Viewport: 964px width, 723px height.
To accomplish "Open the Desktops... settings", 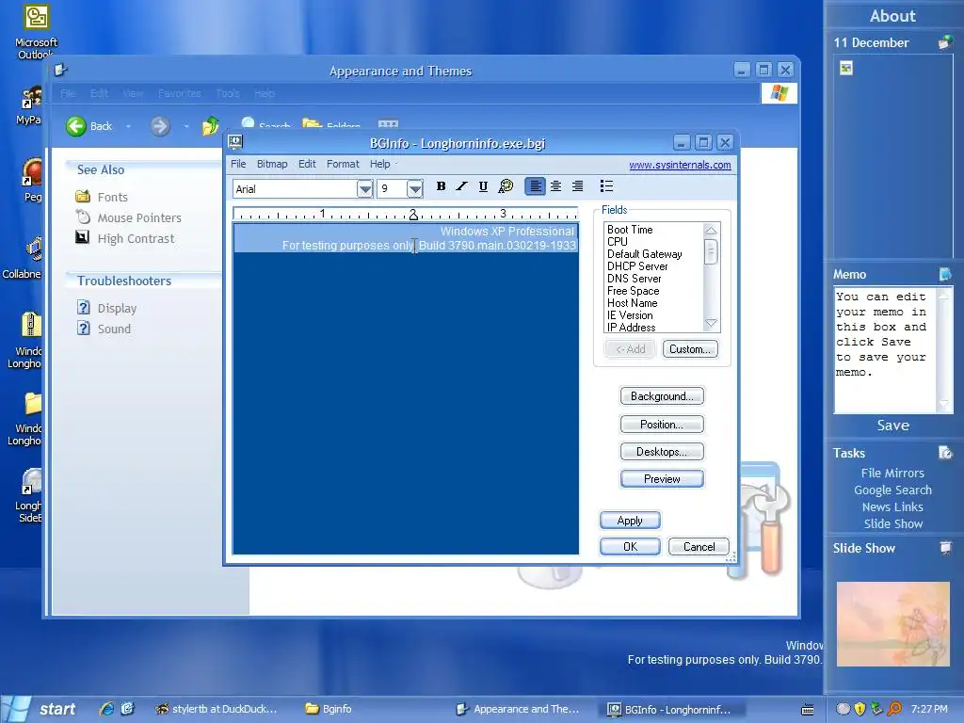I will (662, 451).
